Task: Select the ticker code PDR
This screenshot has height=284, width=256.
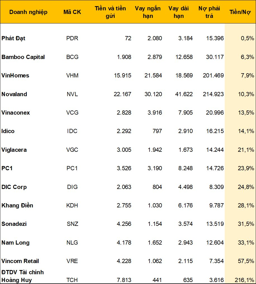Action: [x=72, y=38]
